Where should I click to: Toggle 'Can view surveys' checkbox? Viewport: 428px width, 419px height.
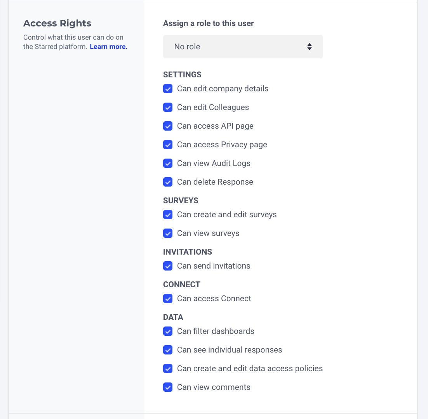(168, 233)
